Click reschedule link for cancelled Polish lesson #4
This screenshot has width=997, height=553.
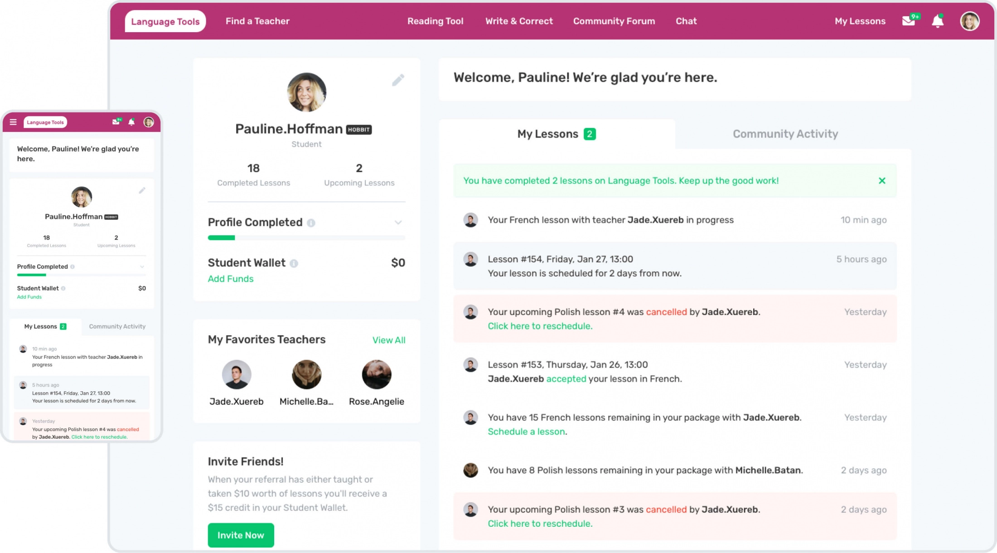pyautogui.click(x=540, y=326)
